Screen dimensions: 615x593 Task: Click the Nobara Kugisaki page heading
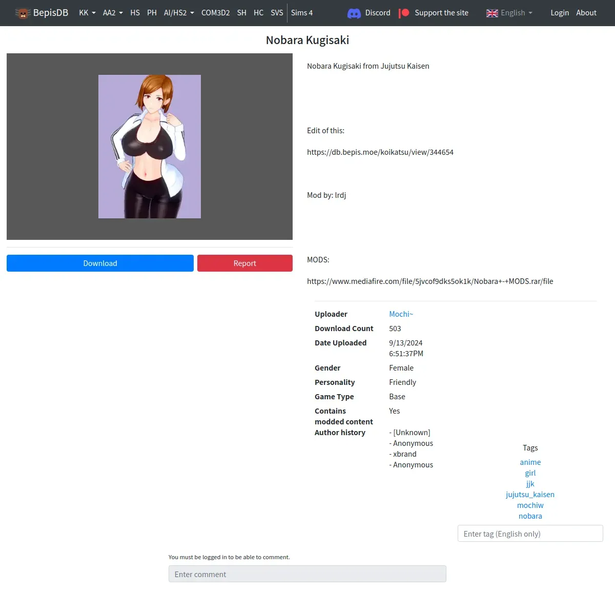pos(307,40)
